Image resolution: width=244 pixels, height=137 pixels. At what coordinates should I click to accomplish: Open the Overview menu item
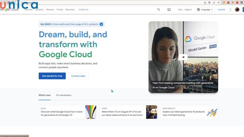click(x=28, y=9)
